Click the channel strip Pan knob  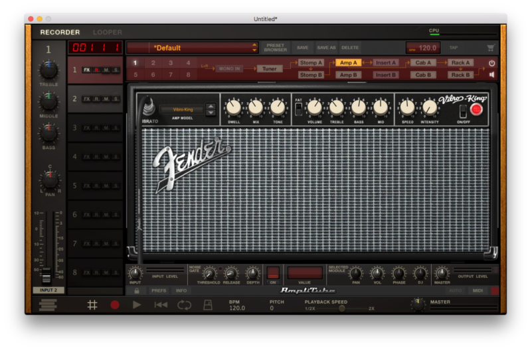[x=50, y=180]
